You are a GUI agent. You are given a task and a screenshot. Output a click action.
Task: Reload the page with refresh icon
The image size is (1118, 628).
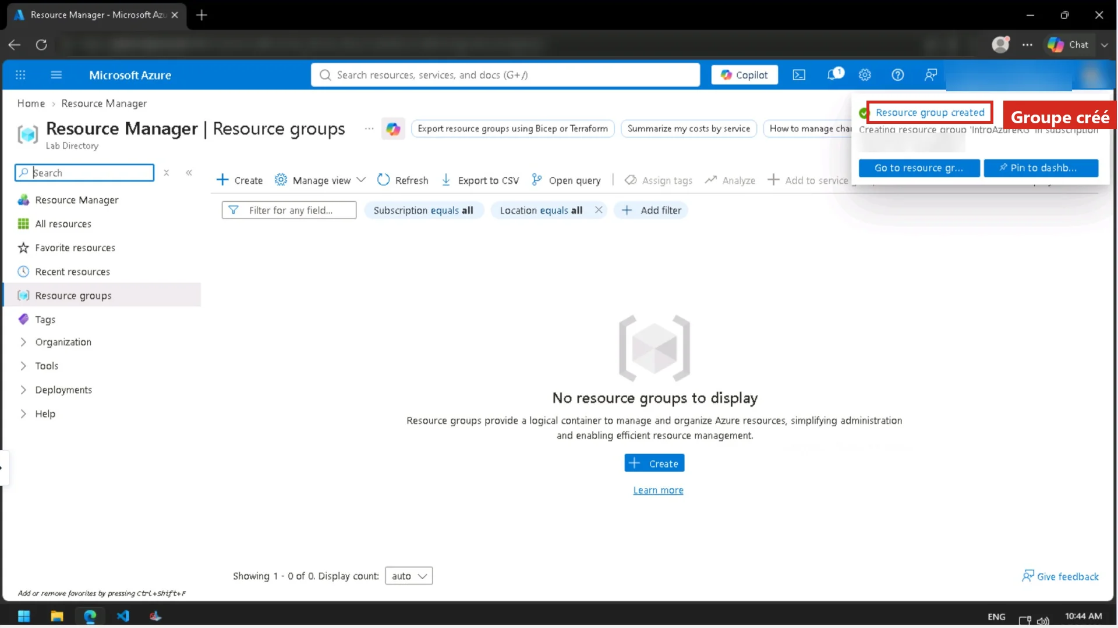click(x=41, y=45)
